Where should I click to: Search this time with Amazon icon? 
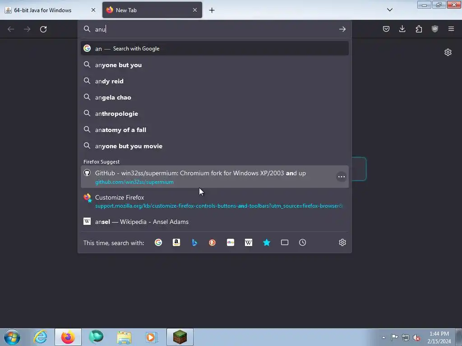(x=176, y=242)
